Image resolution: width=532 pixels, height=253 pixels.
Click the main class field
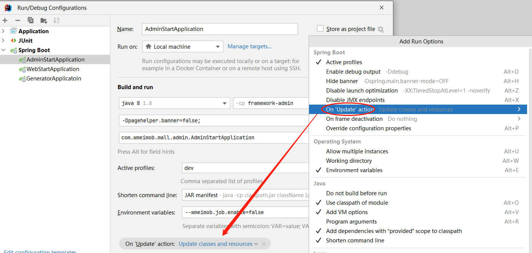pyautogui.click(x=214, y=137)
